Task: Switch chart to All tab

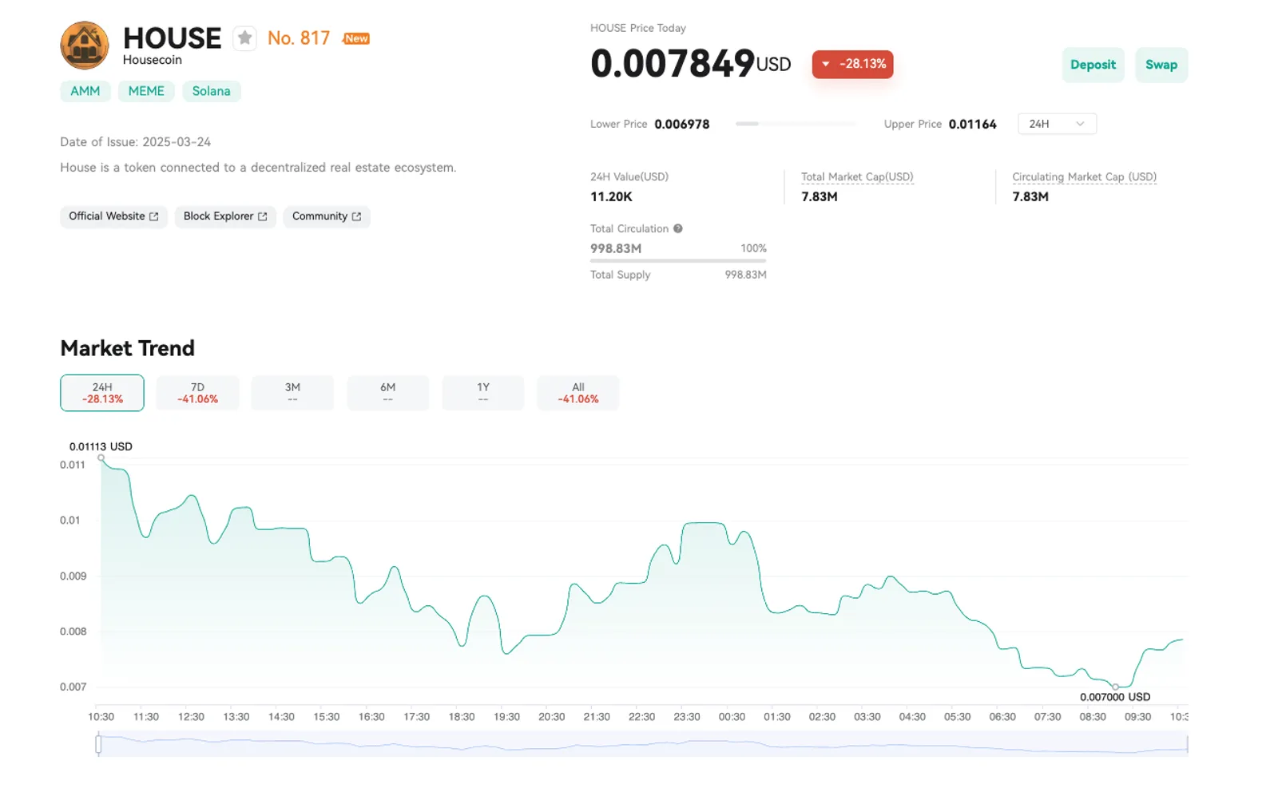Action: 577,393
